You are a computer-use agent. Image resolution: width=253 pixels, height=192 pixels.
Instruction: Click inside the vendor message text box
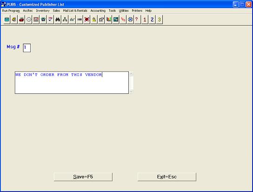[x=72, y=82]
